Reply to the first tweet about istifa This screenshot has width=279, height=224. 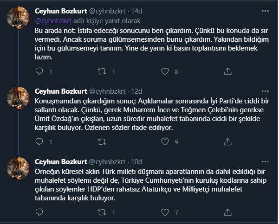[x=39, y=71]
